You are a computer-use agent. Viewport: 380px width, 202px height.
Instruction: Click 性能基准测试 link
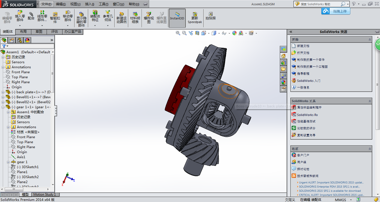pyautogui.click(x=306, y=121)
